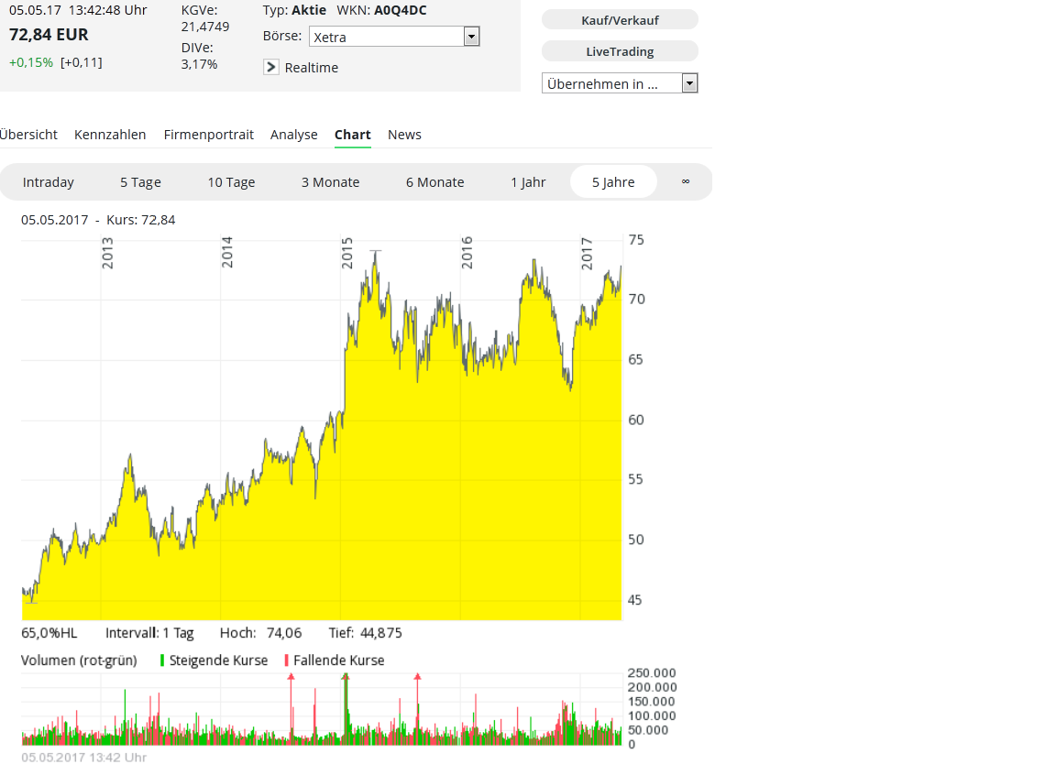Switch to the Kennzahlen tab

110,135
